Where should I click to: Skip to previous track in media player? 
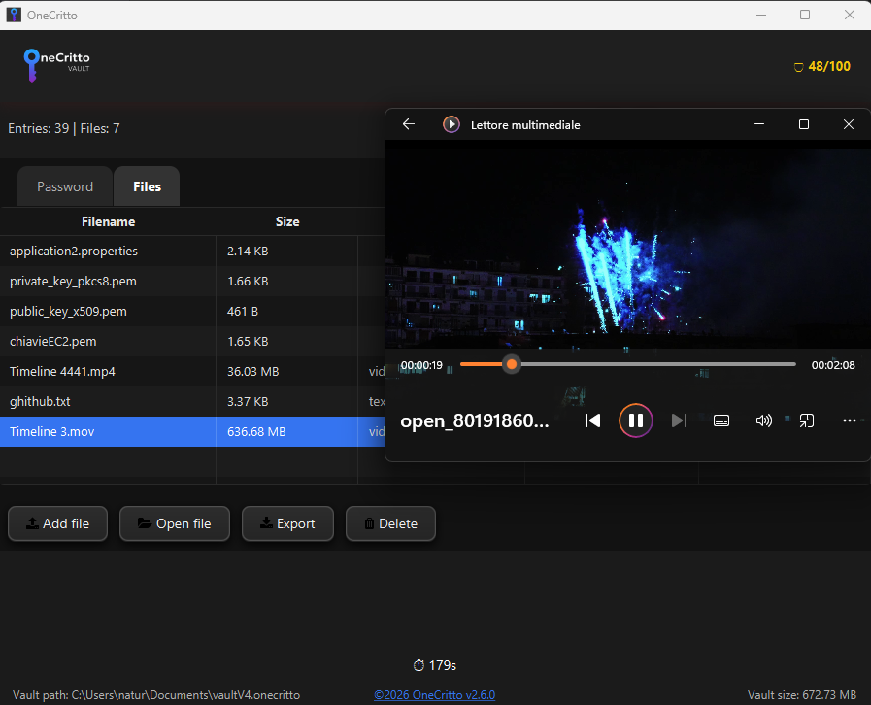[592, 420]
